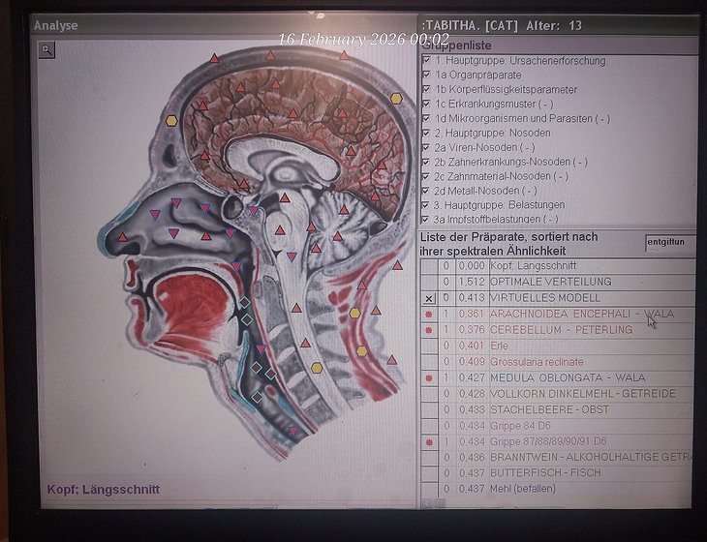707x542 pixels.
Task: Toggle 1d Mikroorganismen und Parasiten checkbox
Action: (x=426, y=118)
